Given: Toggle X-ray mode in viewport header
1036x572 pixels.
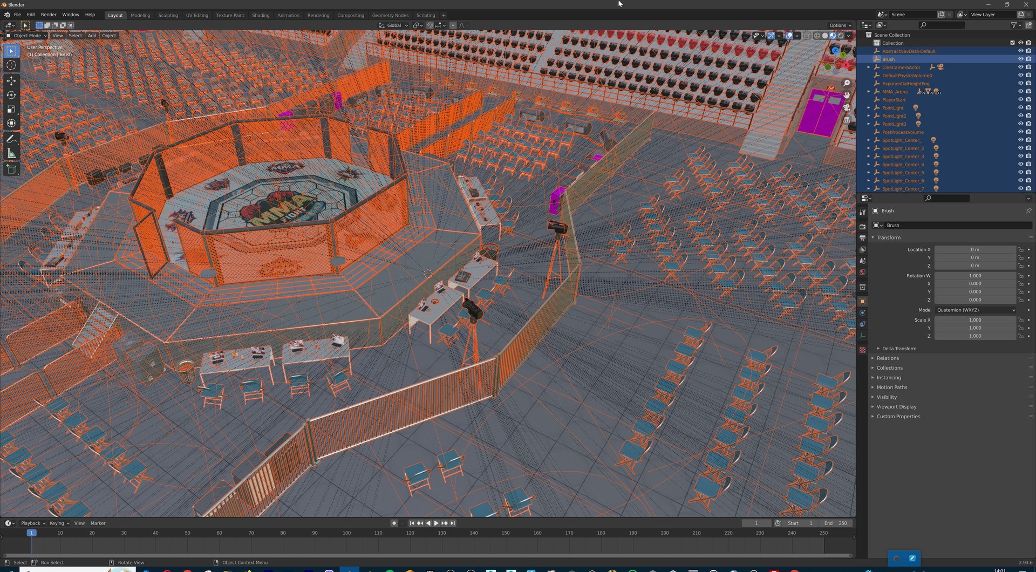Looking at the screenshot, I should point(807,36).
